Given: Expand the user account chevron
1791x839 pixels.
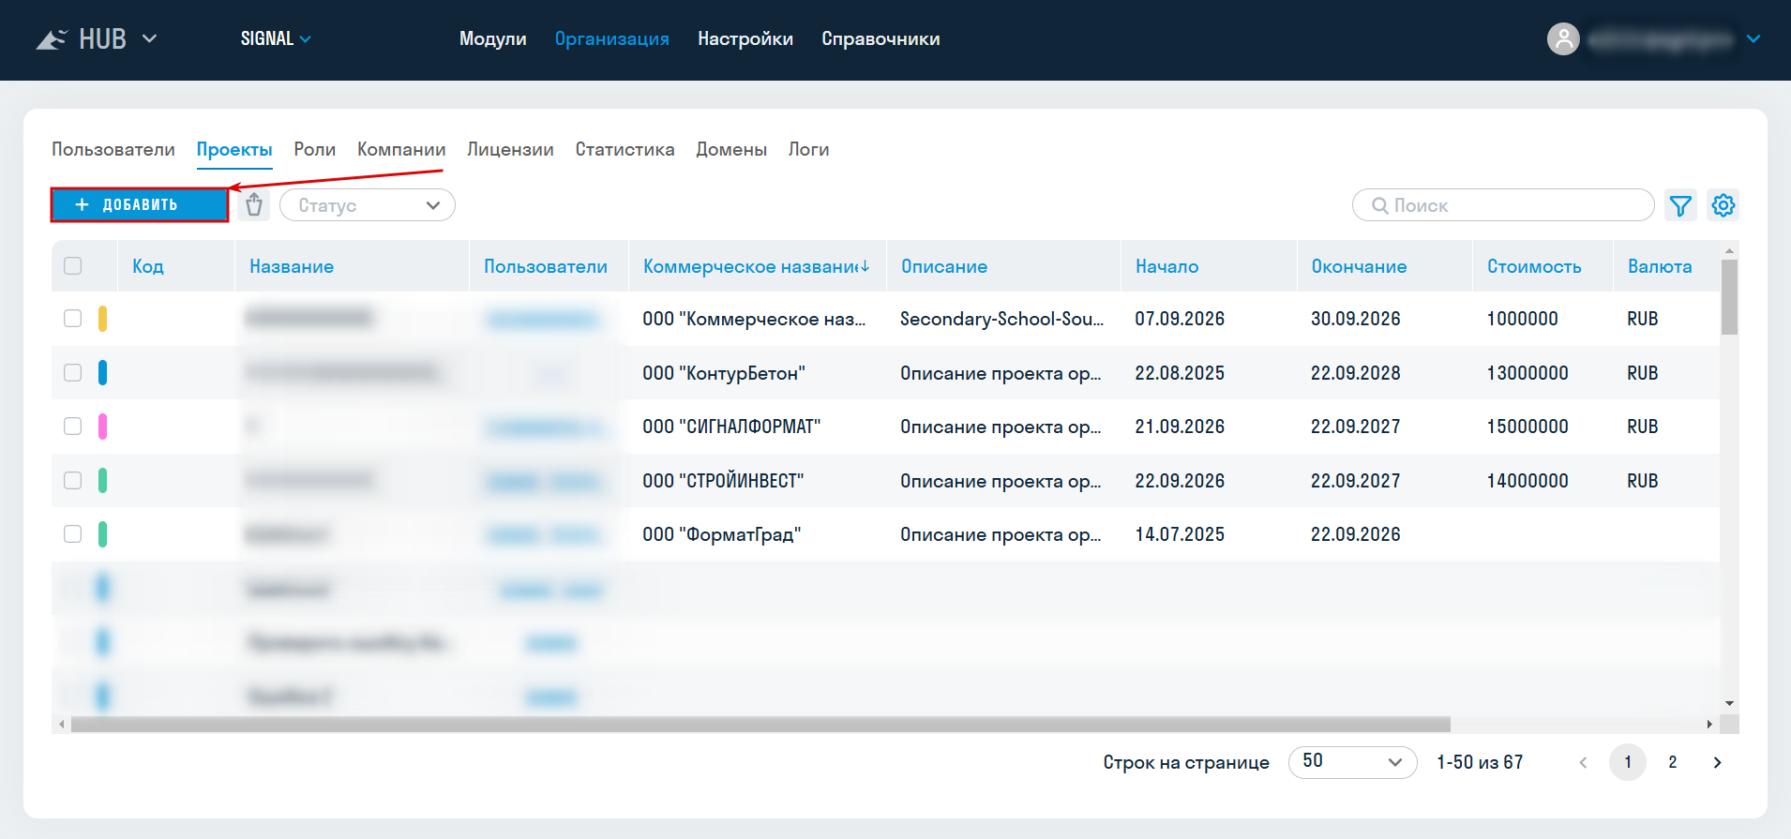Looking at the screenshot, I should point(1753,39).
